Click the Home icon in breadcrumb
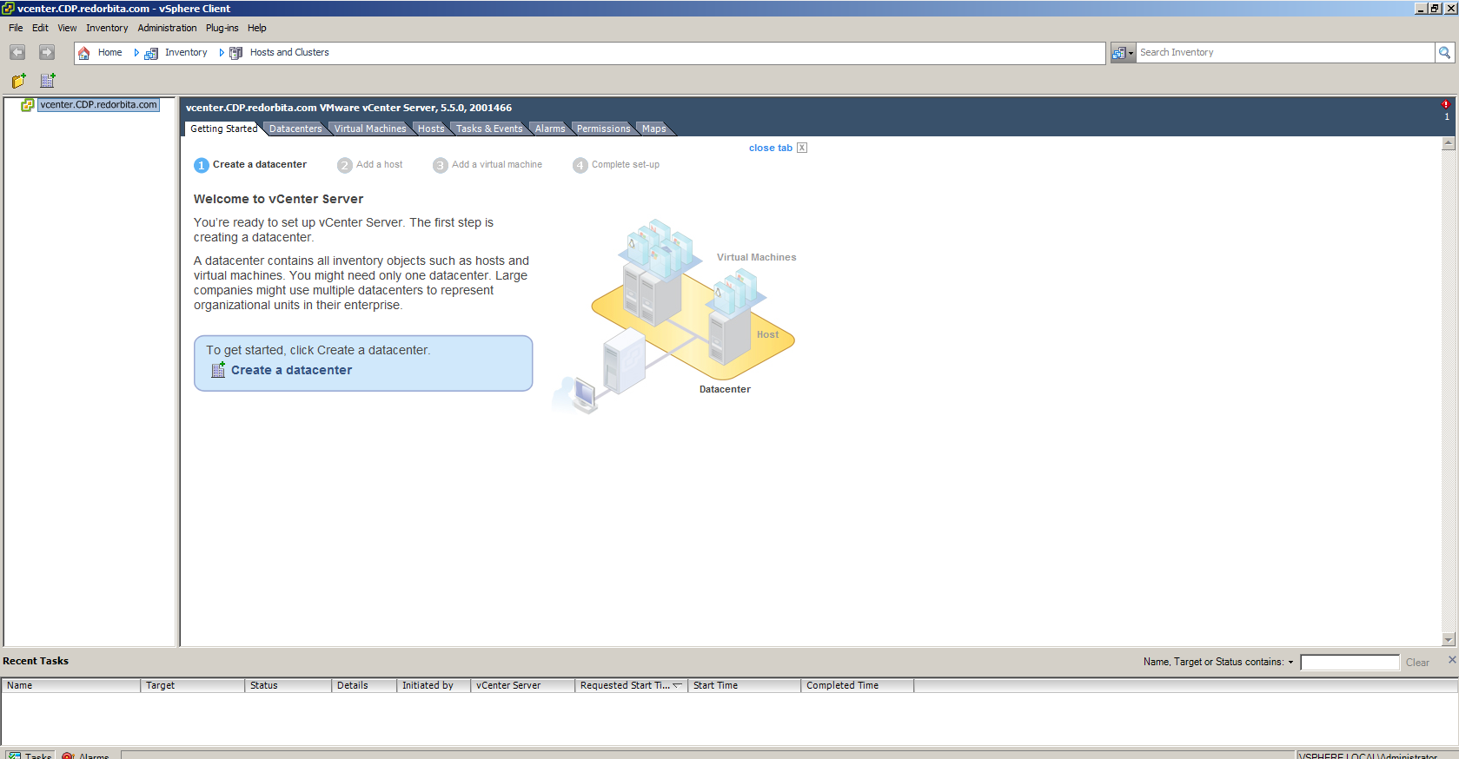This screenshot has height=759, width=1459. 84,53
